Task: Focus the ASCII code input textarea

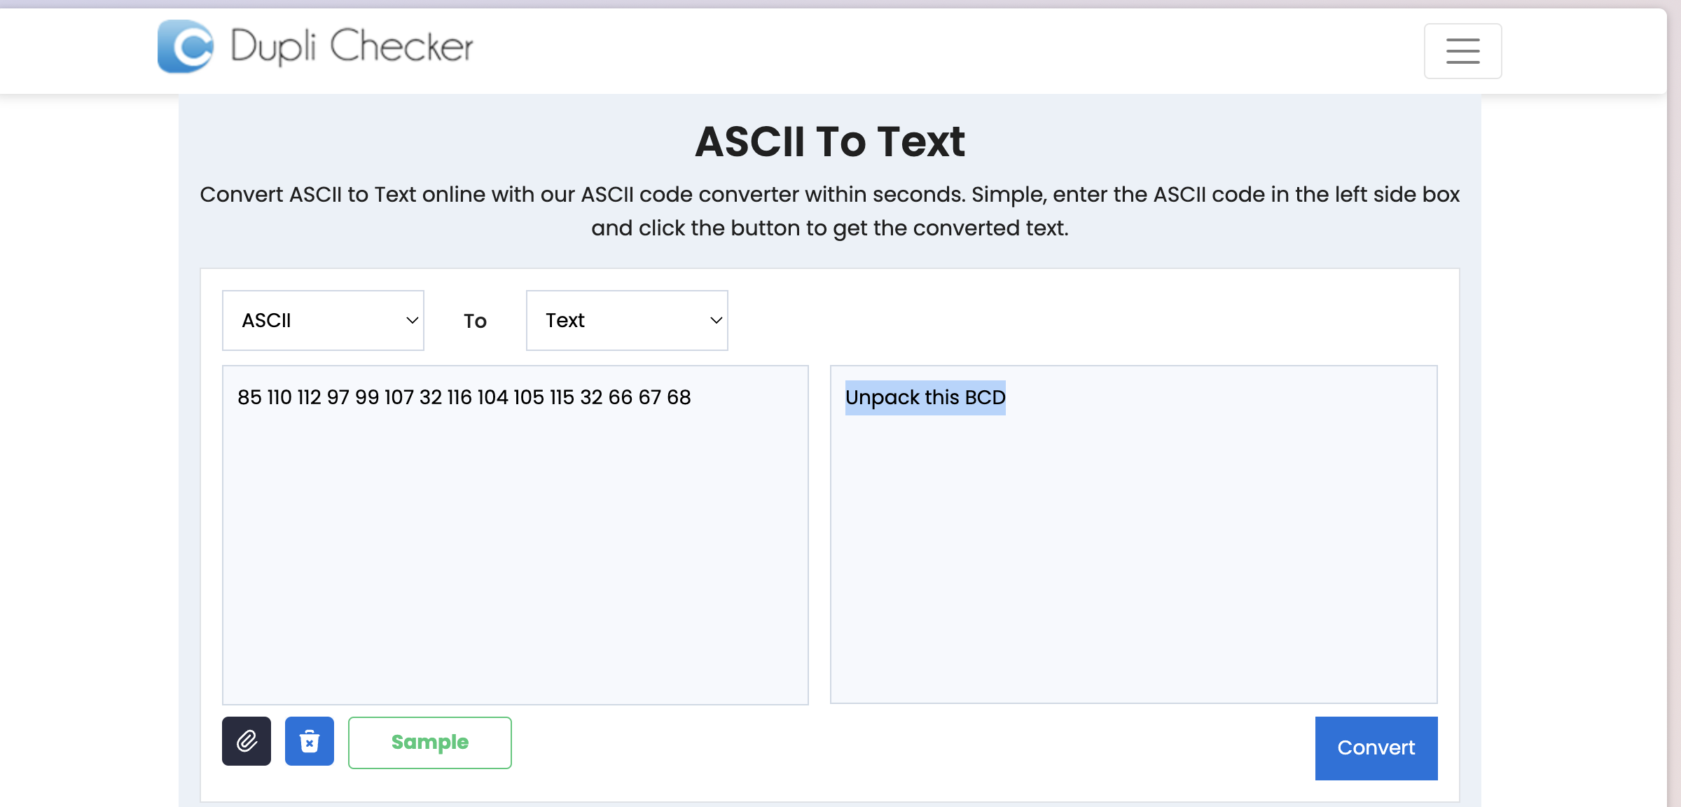Action: [516, 535]
